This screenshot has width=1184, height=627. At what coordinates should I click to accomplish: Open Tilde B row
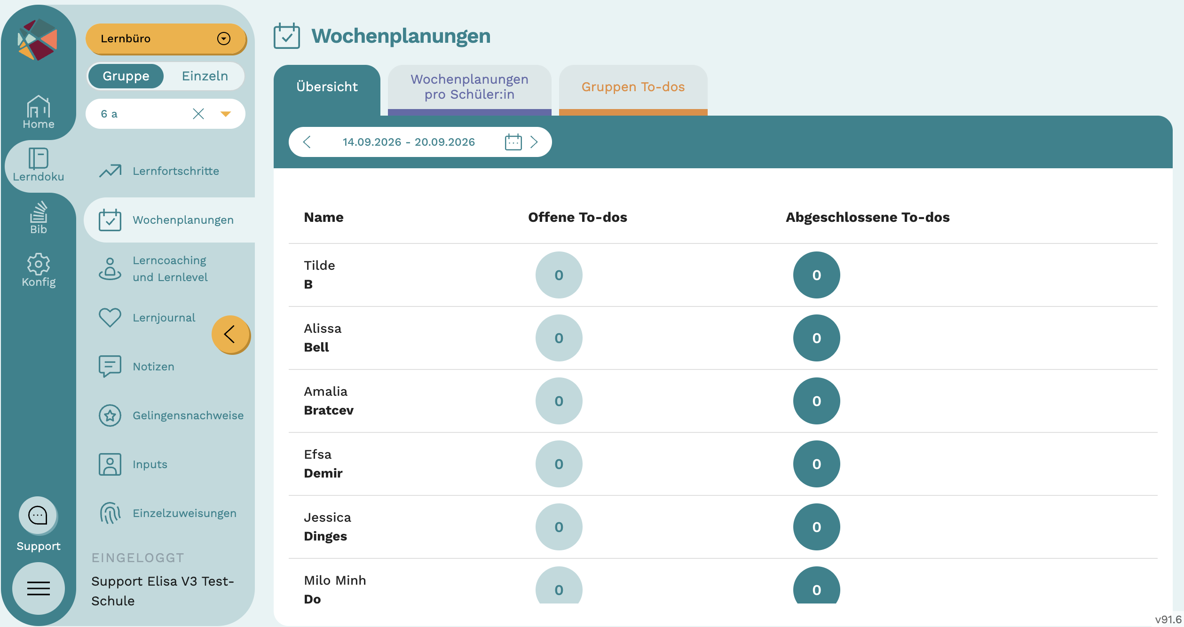coord(723,275)
